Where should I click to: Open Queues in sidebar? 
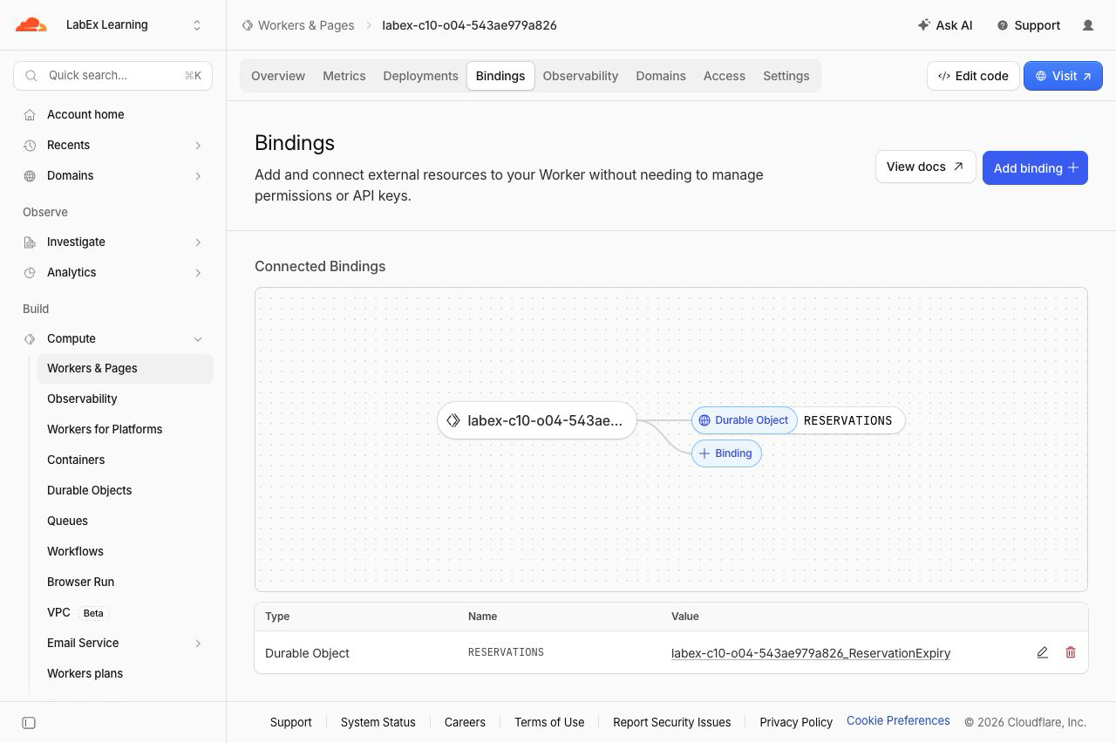(125, 521)
